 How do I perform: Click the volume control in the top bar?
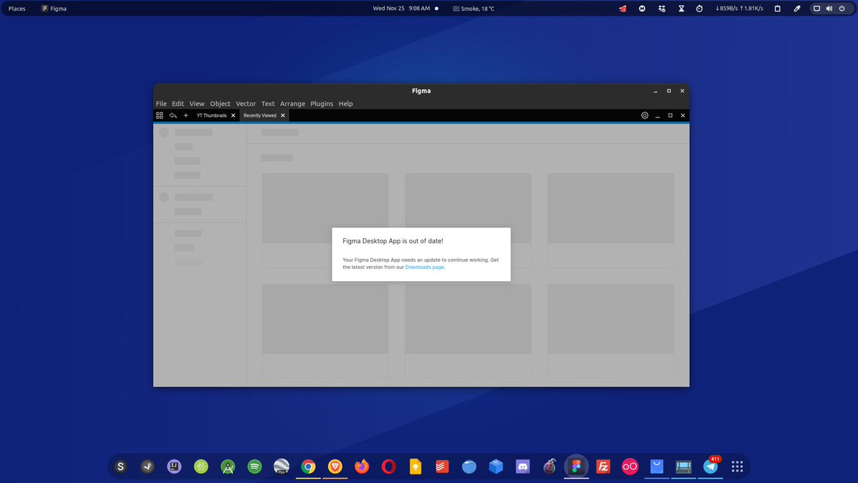pyautogui.click(x=829, y=9)
